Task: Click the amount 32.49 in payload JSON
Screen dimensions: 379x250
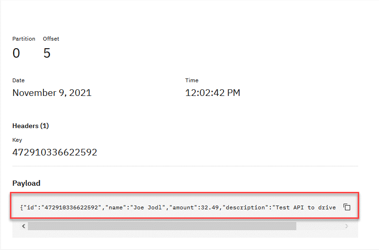Action: click(x=210, y=207)
